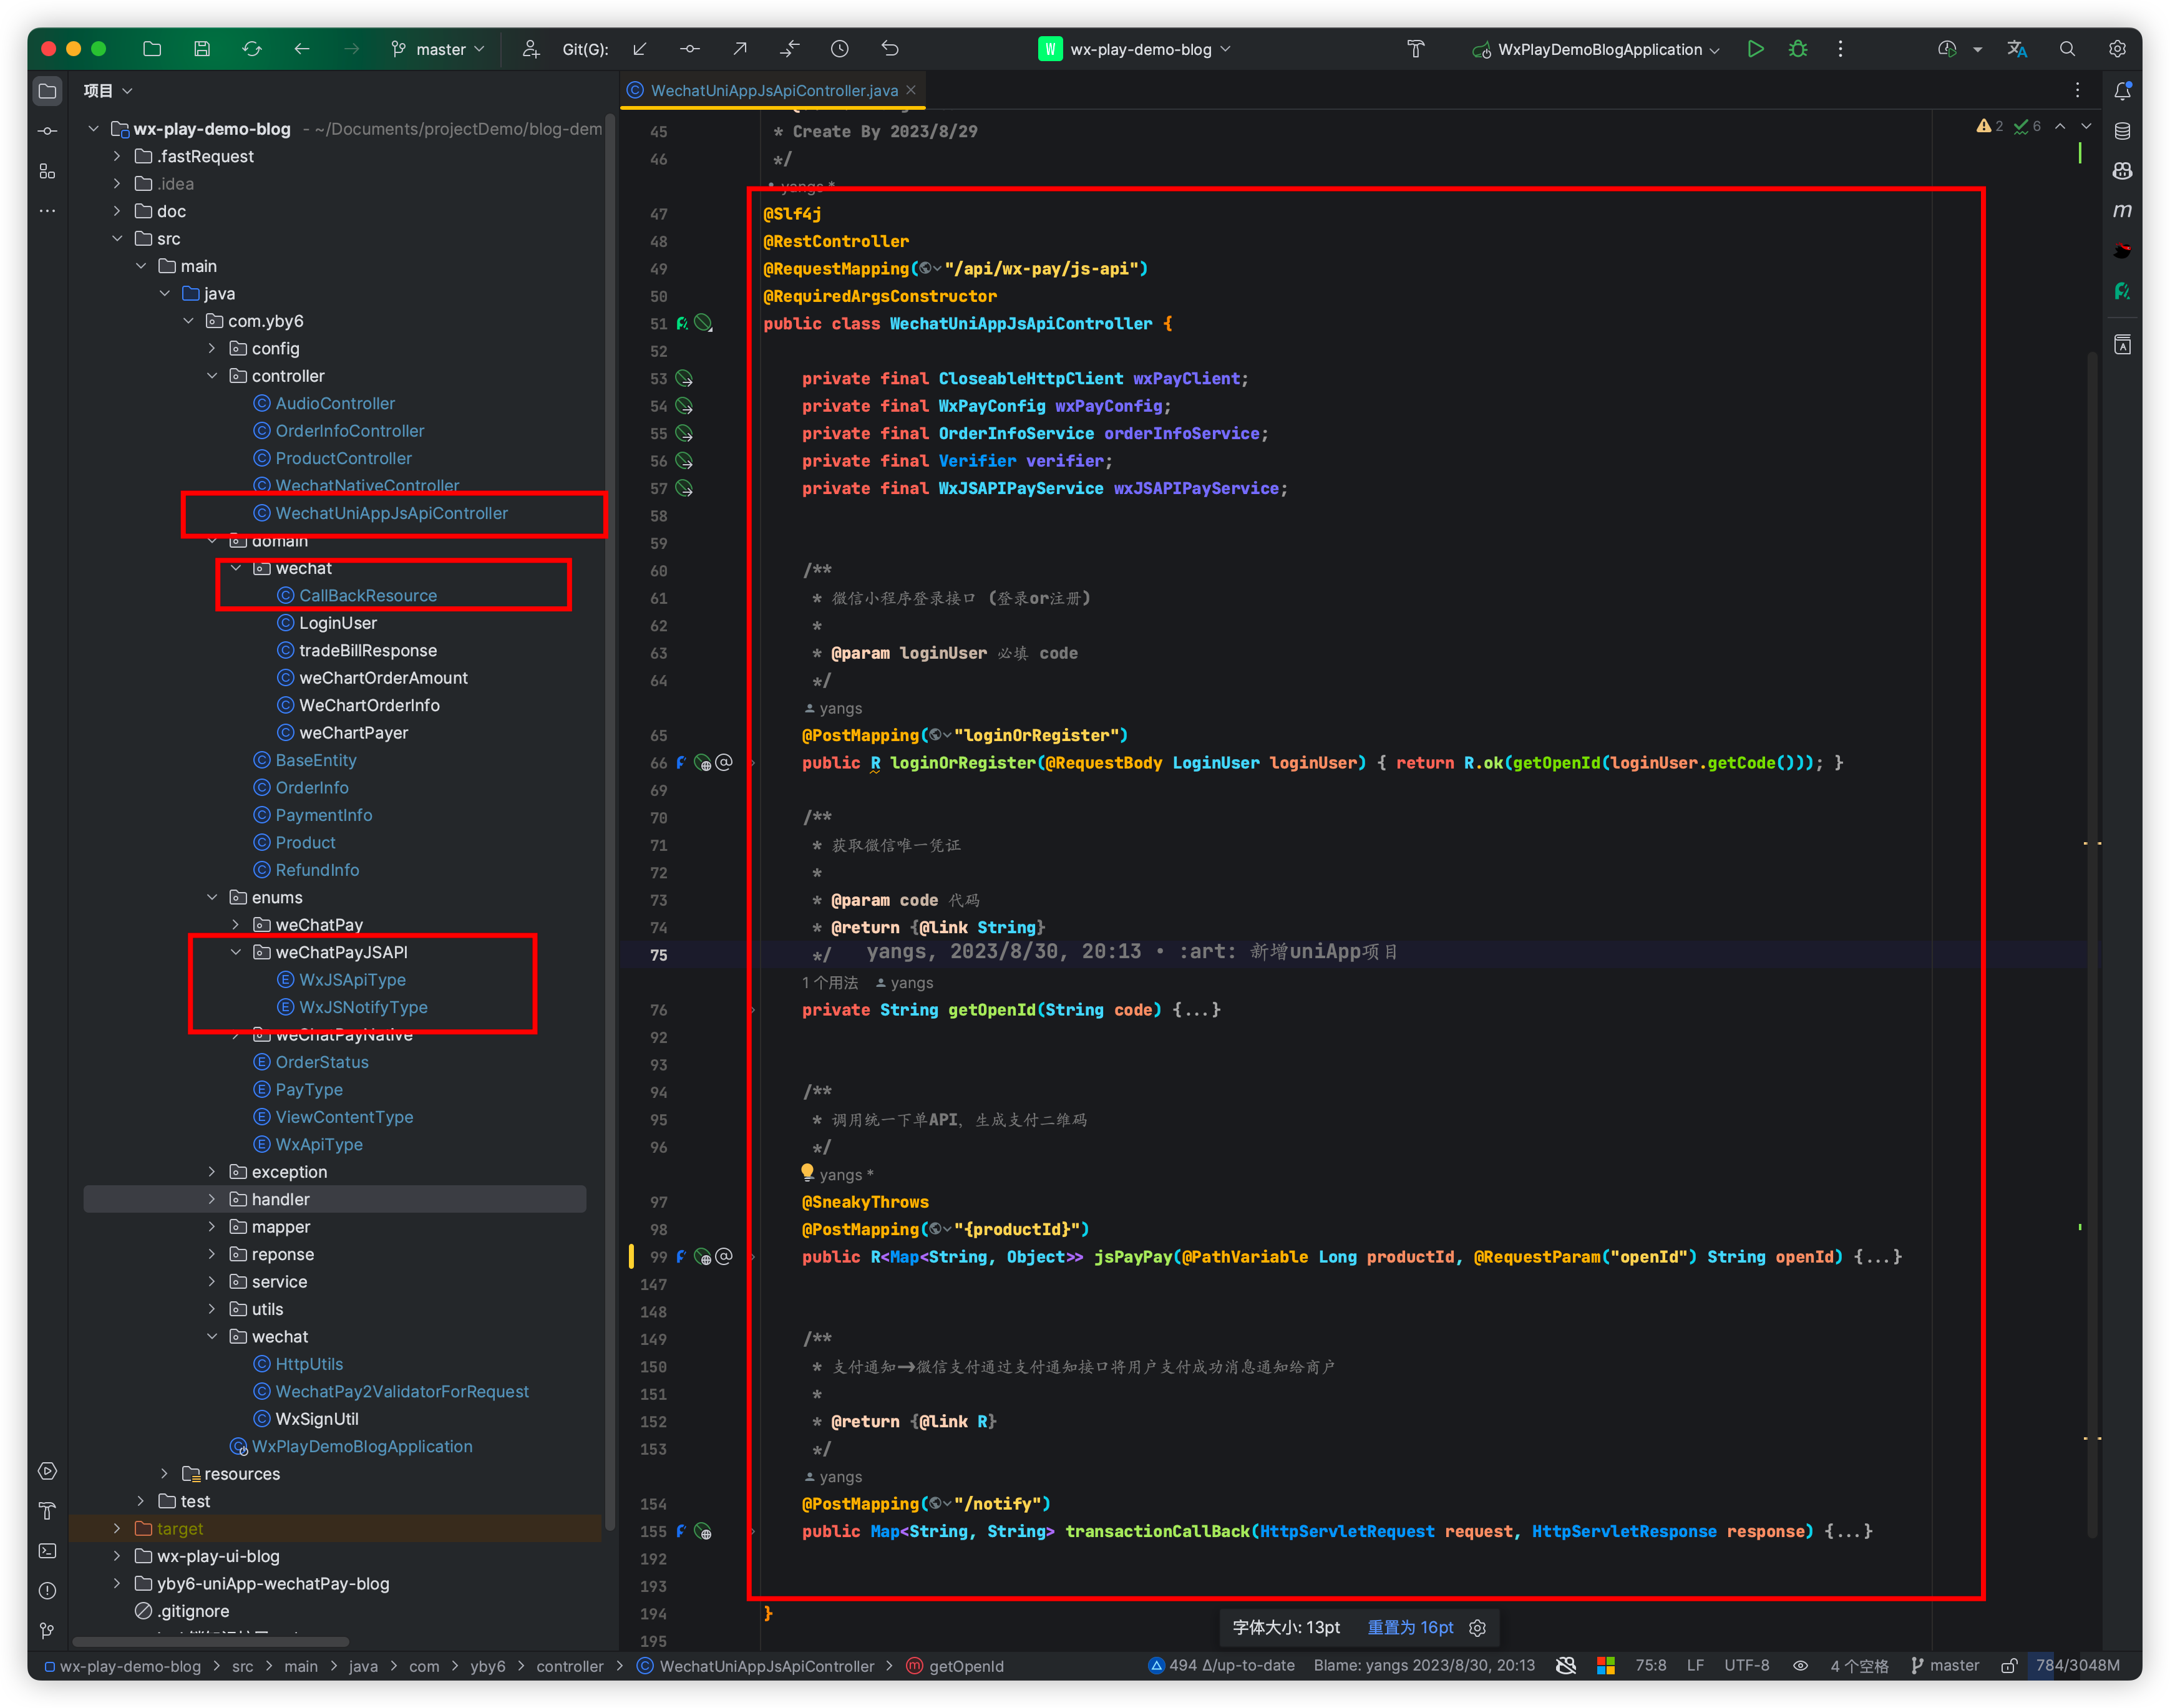The height and width of the screenshot is (1708, 2170).
Task: Open the Maven tool window
Action: (2122, 210)
